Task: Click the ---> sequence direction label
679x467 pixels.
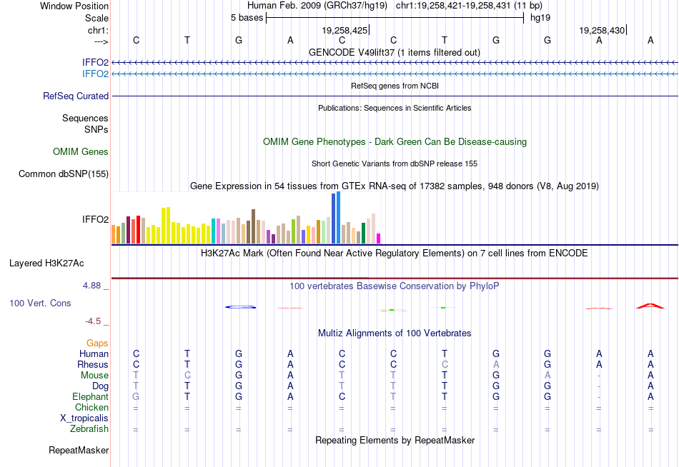Action: click(x=101, y=41)
